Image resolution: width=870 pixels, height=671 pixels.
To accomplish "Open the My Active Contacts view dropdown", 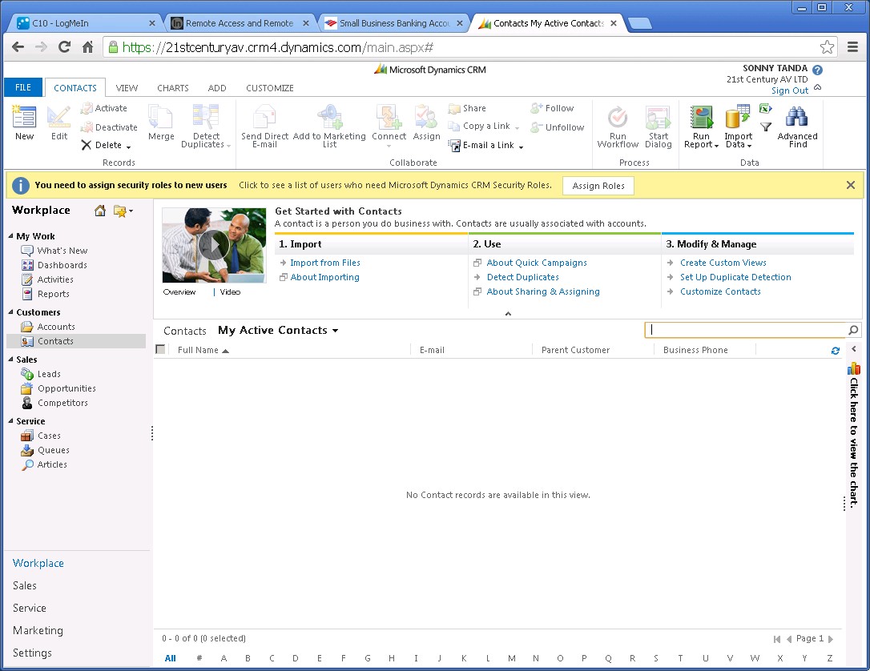I will coord(335,331).
